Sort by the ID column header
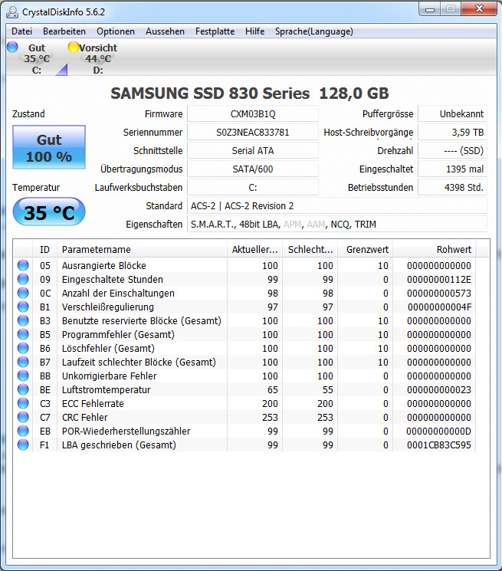This screenshot has height=571, width=502. [44, 250]
